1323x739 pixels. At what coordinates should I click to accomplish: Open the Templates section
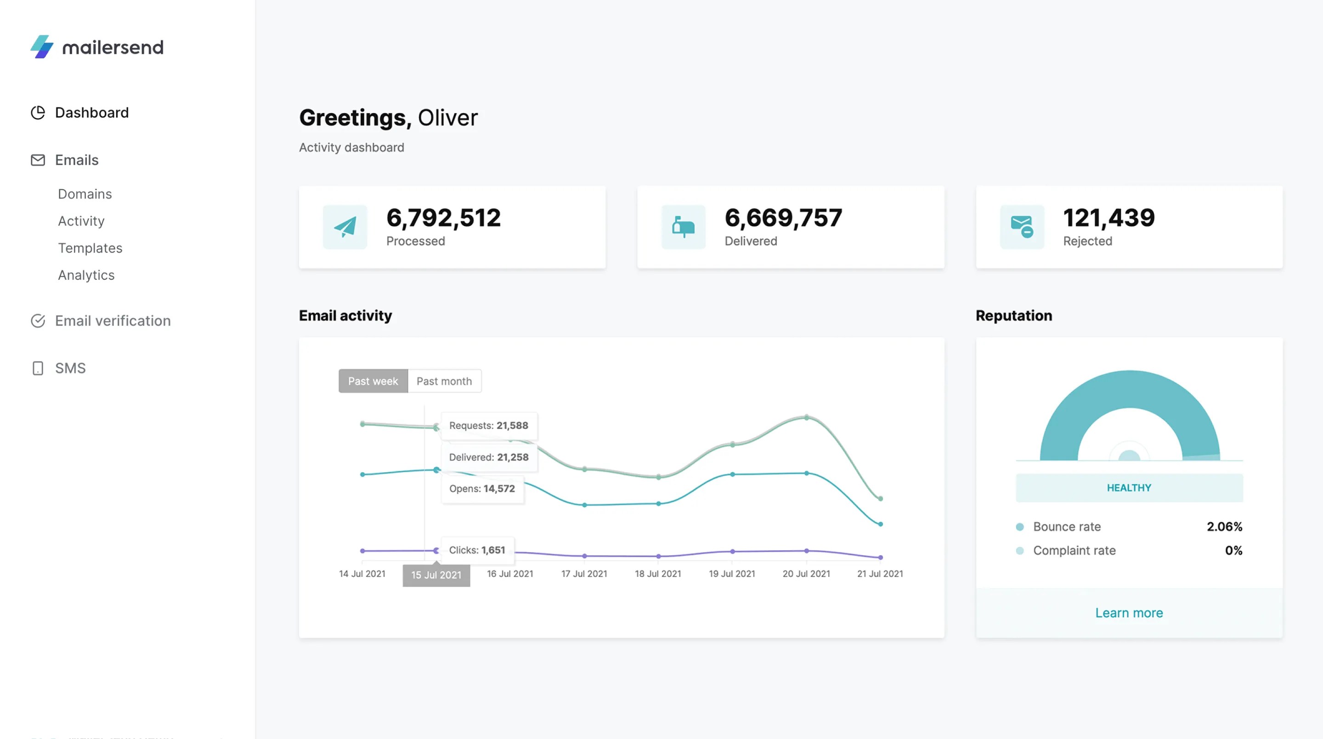coord(90,248)
